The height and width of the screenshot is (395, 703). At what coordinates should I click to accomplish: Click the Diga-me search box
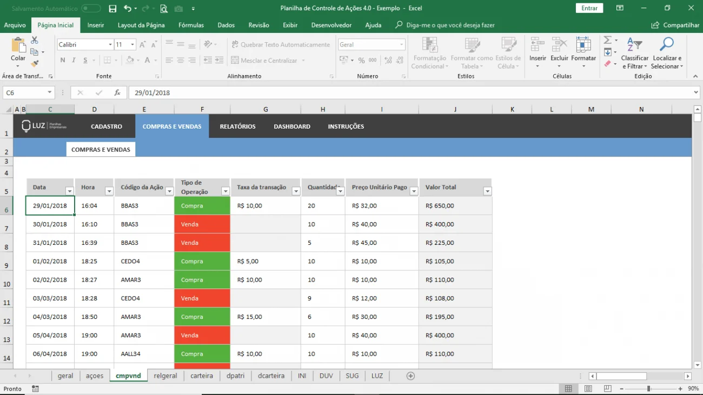450,25
